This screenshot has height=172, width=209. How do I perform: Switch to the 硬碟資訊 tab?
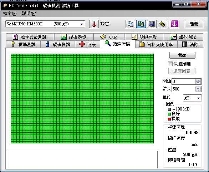click(58, 44)
